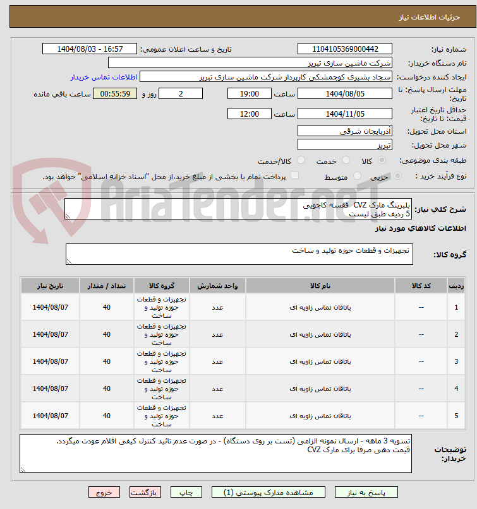
Task: Click the تعداد / مقدار column header
Action: point(107,286)
